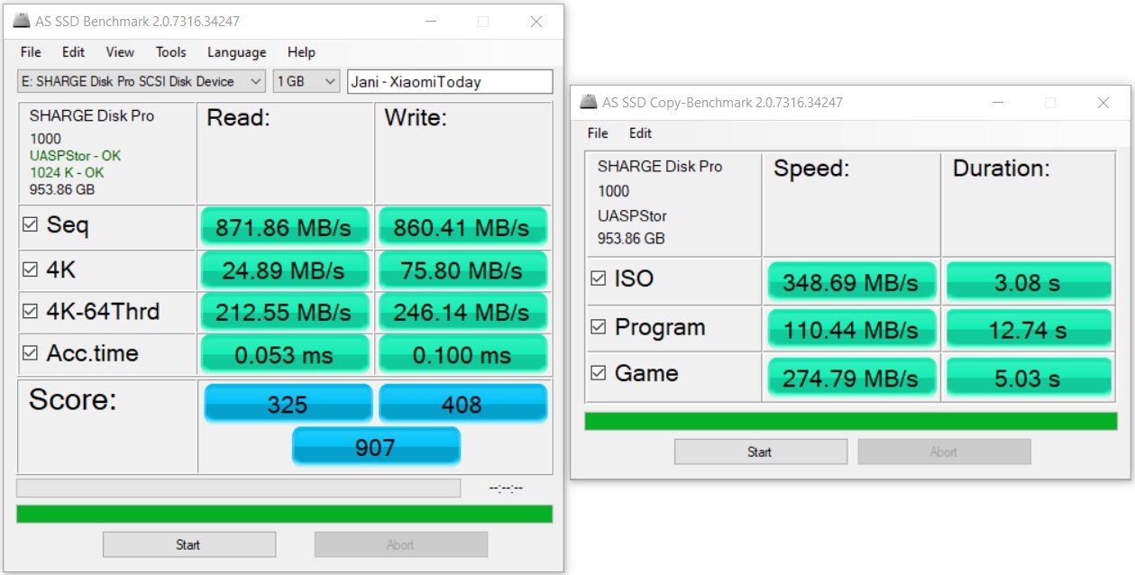Click the Copy-Benchmark window title icon
Screen dimensions: 1135x575
(x=588, y=102)
